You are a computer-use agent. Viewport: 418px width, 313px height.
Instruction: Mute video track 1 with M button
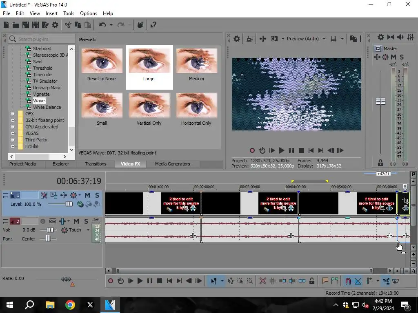pyautogui.click(x=87, y=195)
